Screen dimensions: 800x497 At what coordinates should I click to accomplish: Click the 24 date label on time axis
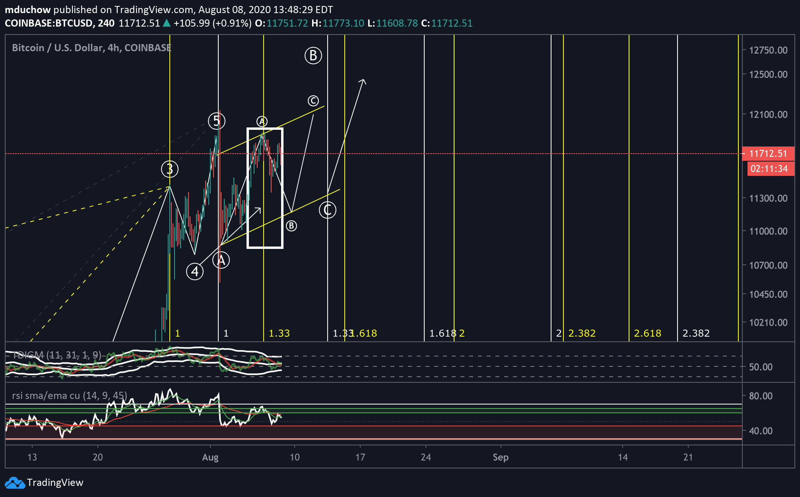click(x=426, y=457)
